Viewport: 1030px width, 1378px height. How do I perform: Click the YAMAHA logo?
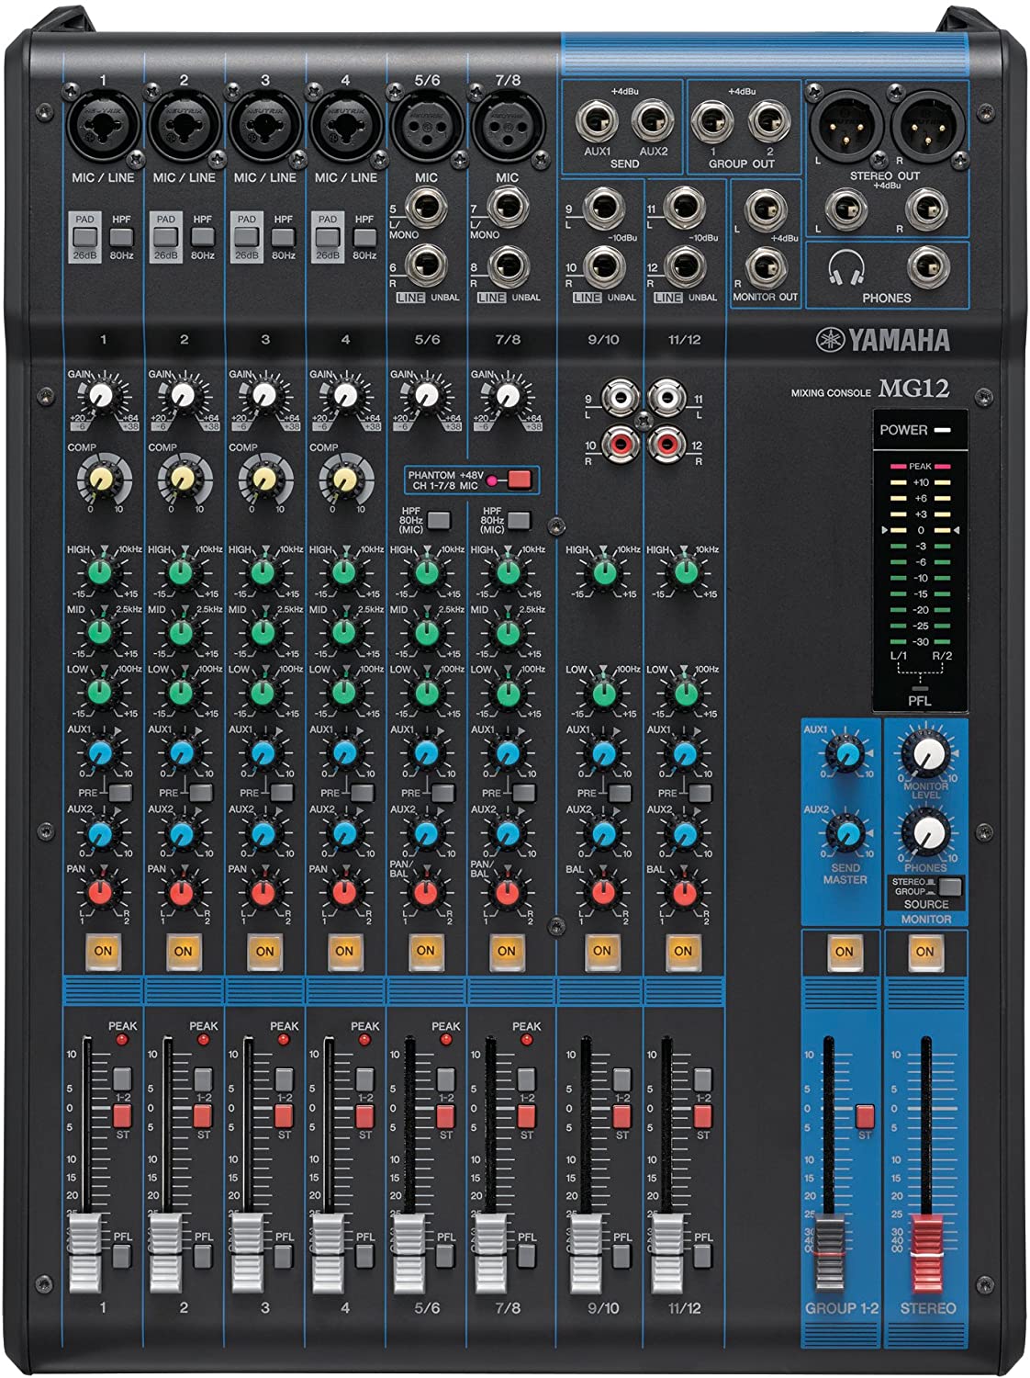click(881, 337)
